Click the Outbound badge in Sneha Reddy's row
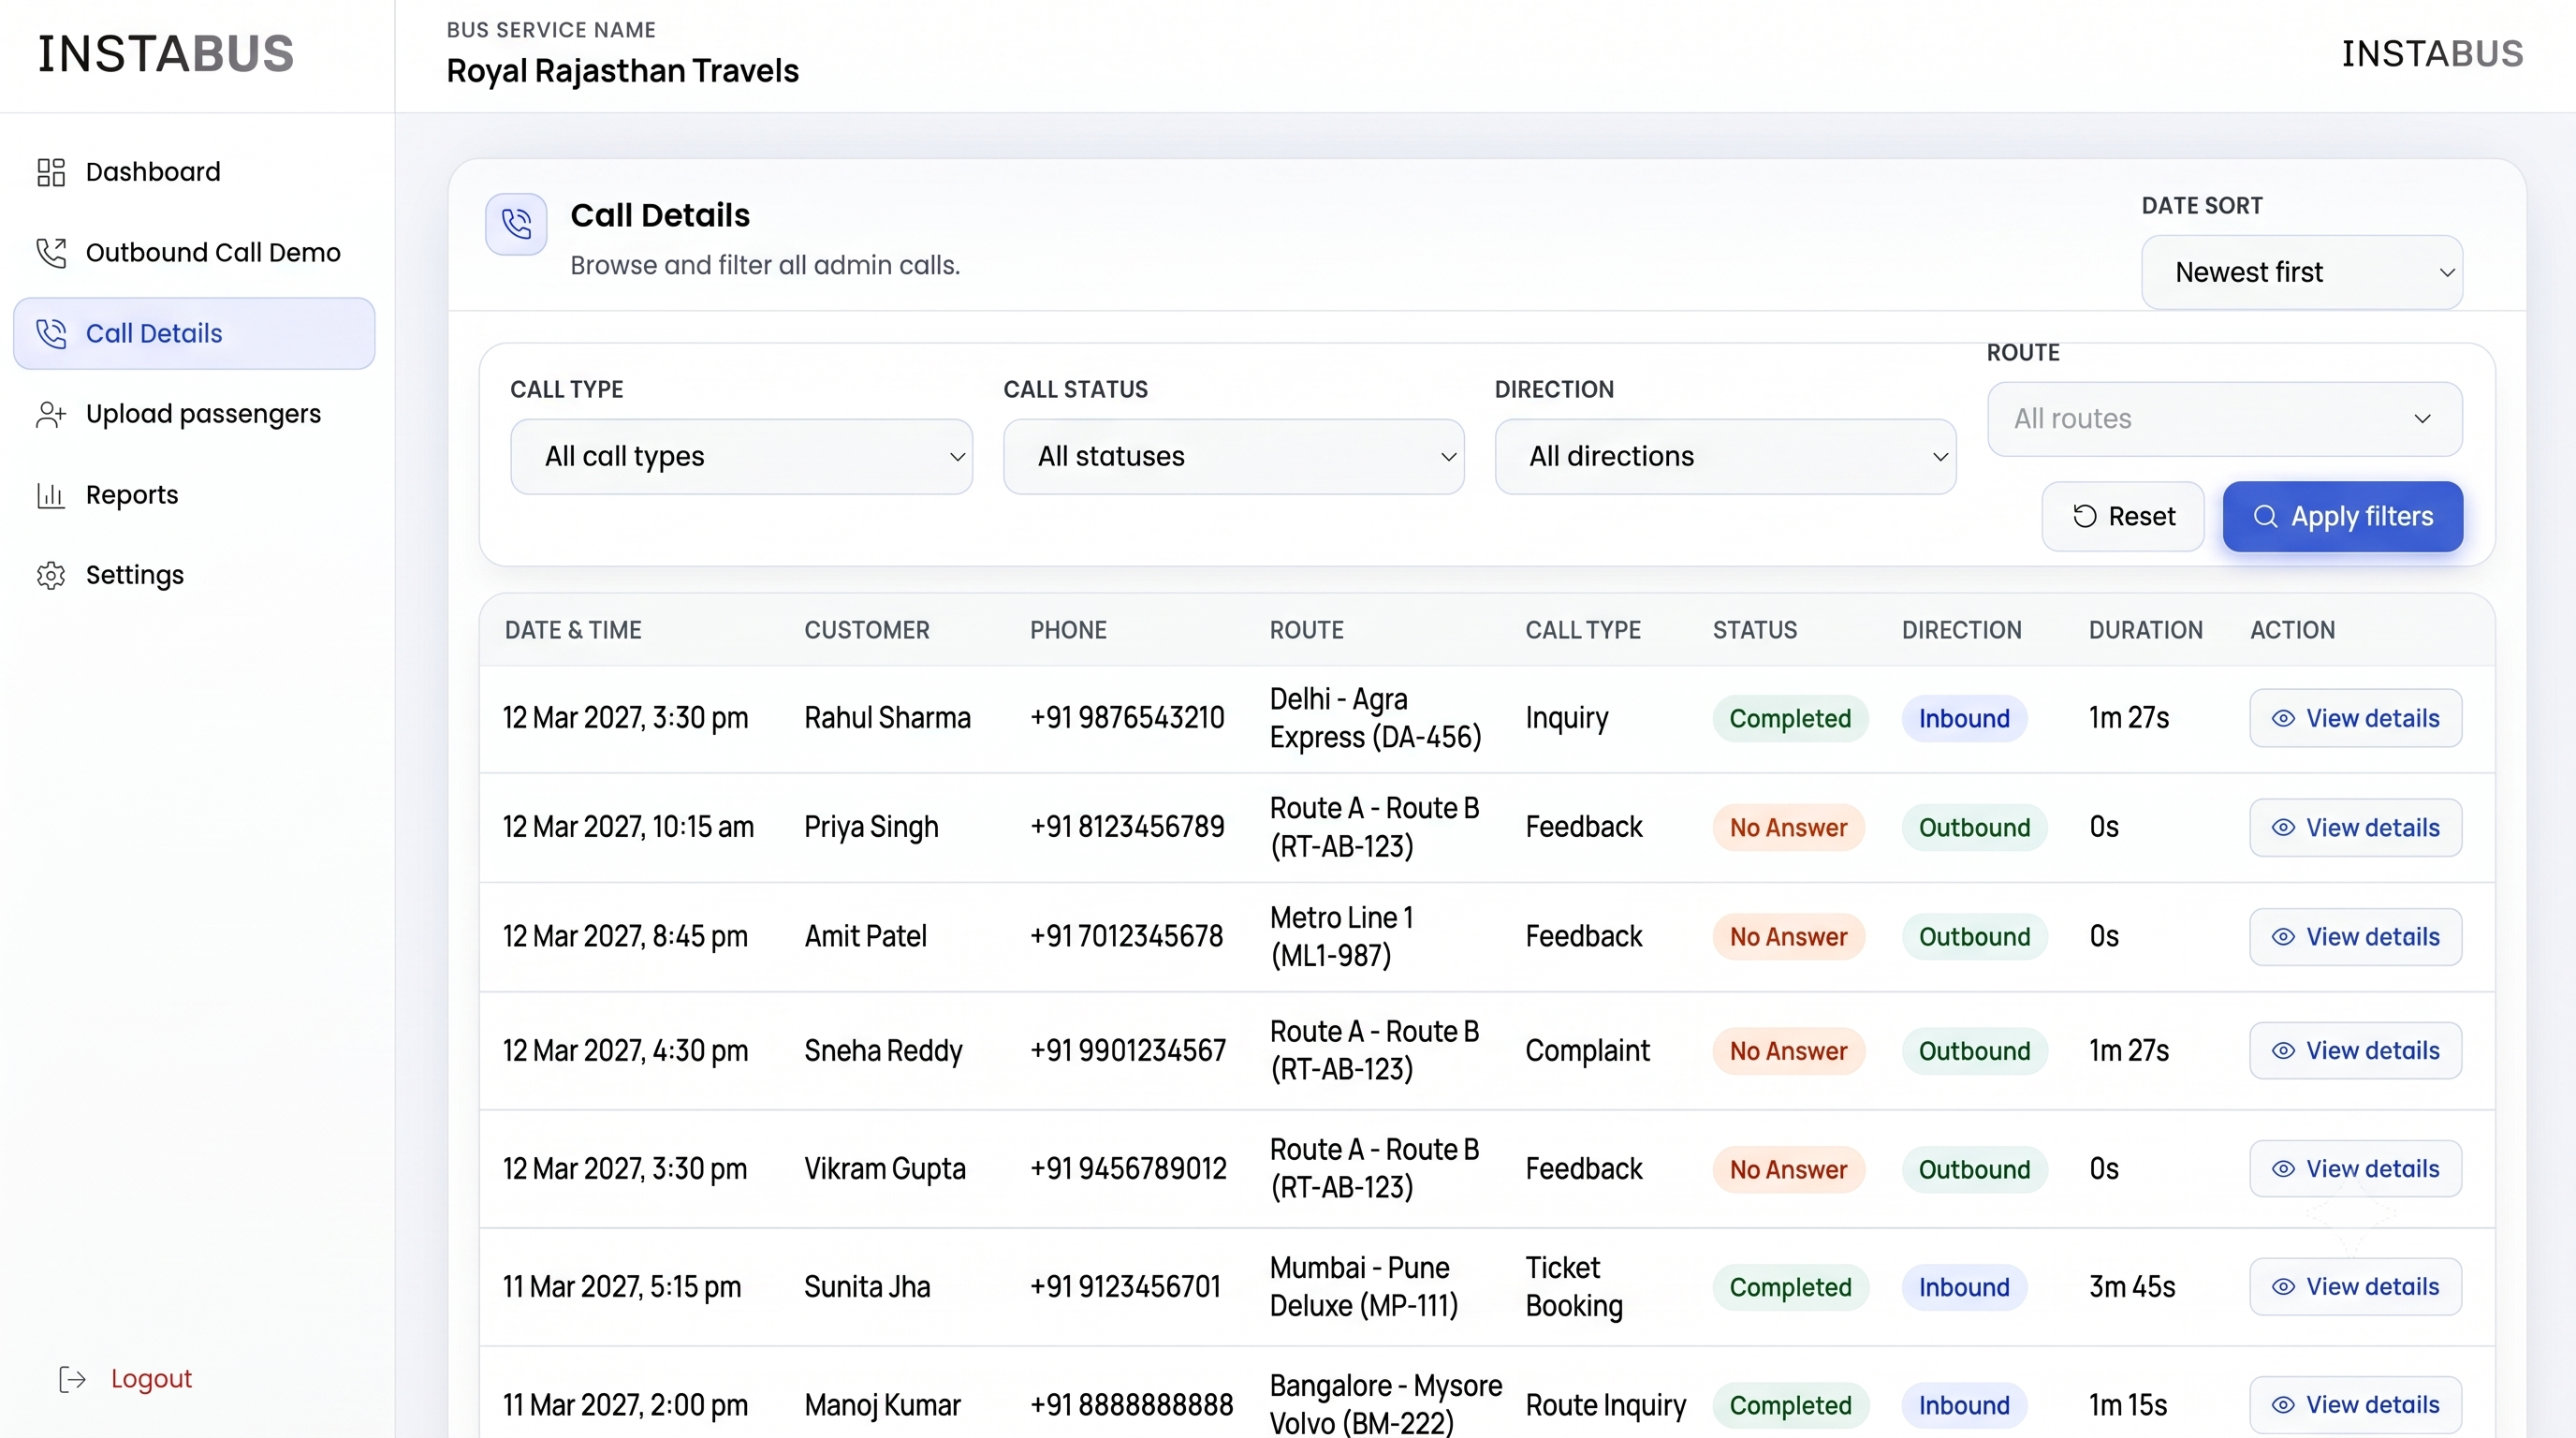This screenshot has height=1438, width=2576. coord(1974,1051)
